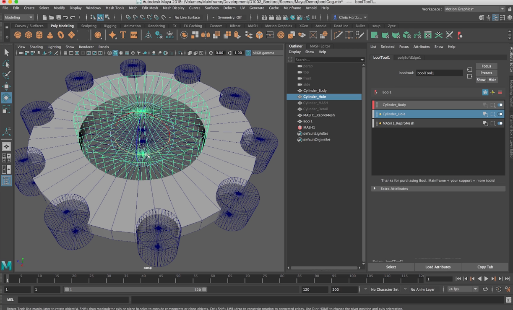The image size is (513, 310).
Task: Open the red Bool1 list menu icon
Action: point(500,92)
